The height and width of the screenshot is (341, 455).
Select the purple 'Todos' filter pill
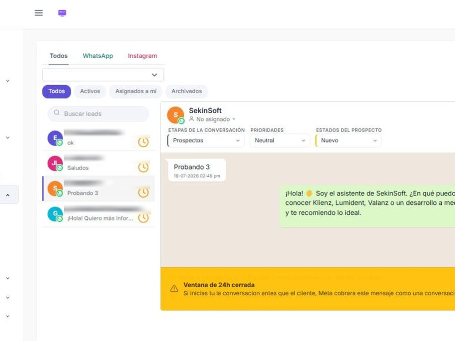coord(56,91)
